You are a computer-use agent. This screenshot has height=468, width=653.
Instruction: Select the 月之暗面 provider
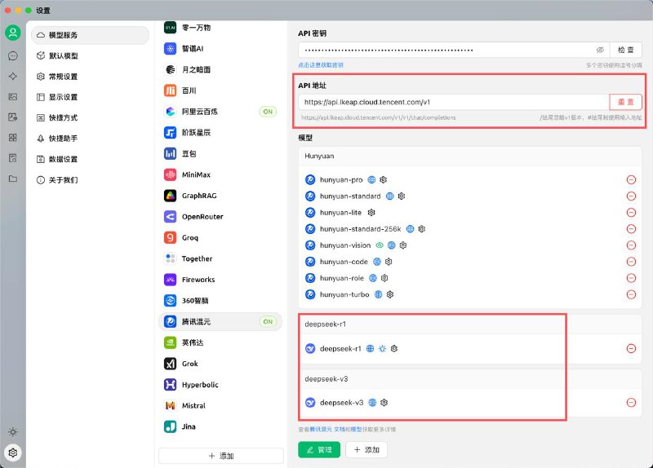tap(220, 69)
